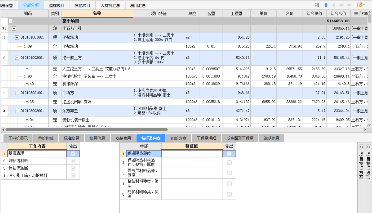Screen dimensions: 372x213
Task: Click the scroll-left arrow of horizontal scrollbar
Action: tap(3, 130)
